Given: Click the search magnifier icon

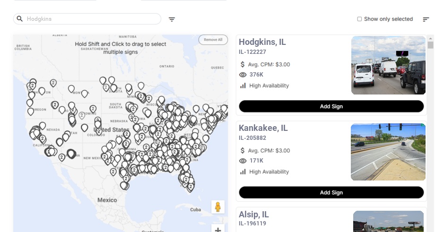Looking at the screenshot, I should pos(20,19).
